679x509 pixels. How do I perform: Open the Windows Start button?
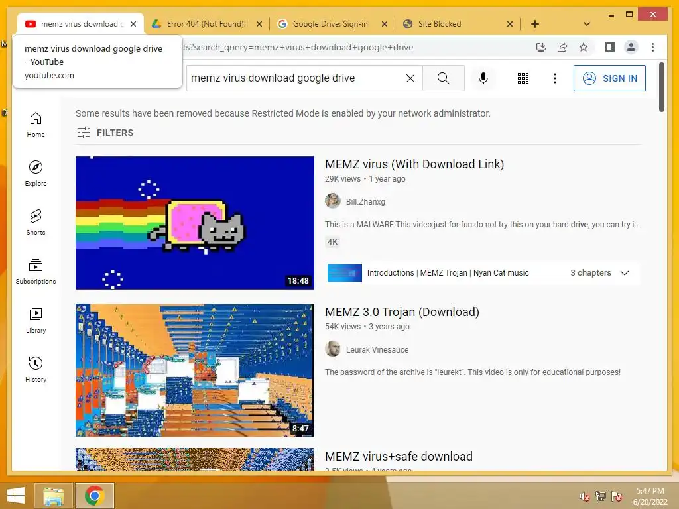(16, 496)
